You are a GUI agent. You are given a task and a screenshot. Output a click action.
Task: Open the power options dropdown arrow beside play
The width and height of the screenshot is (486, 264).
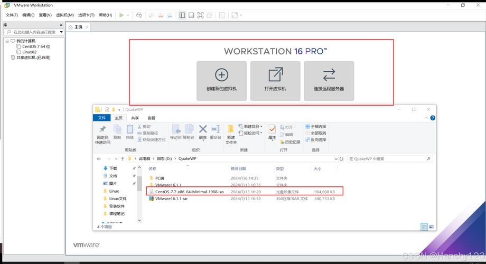128,15
